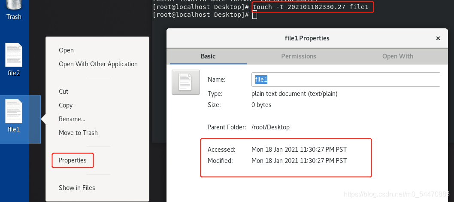Screen dimensions: 454x202
Task: Switch to the Basic tab
Action: click(x=208, y=56)
